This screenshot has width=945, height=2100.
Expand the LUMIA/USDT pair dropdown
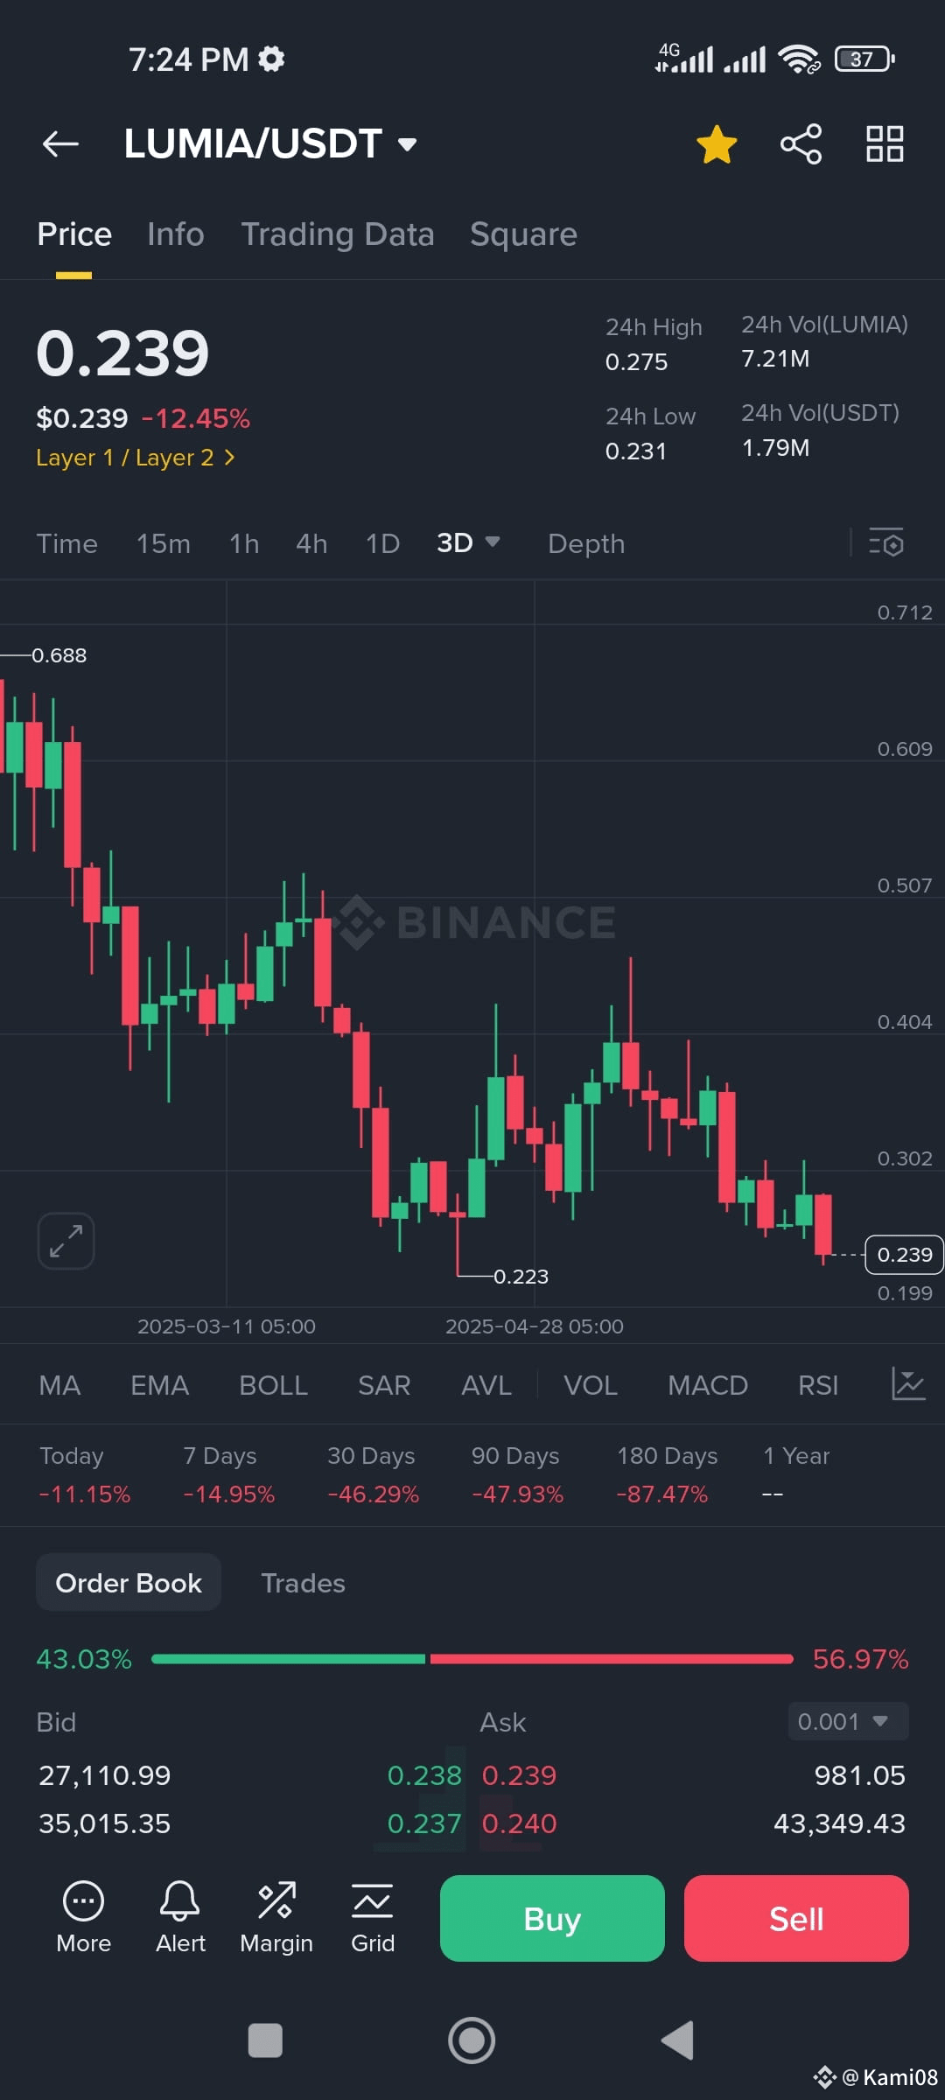pyautogui.click(x=407, y=144)
